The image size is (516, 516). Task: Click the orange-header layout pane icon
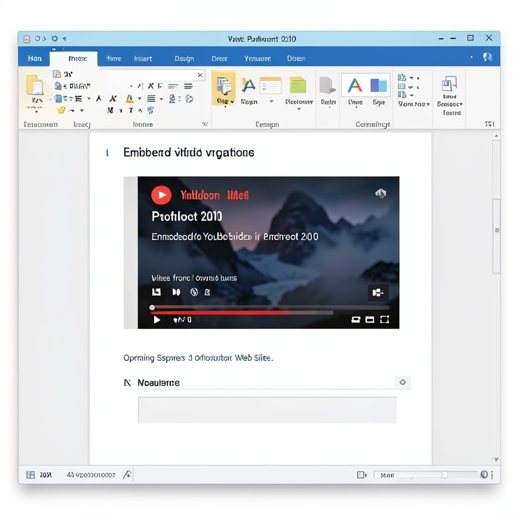[x=271, y=86]
